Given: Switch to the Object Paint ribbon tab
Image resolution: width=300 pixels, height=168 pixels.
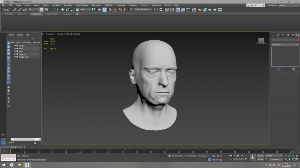Looking at the screenshot, I should pos(52,14).
